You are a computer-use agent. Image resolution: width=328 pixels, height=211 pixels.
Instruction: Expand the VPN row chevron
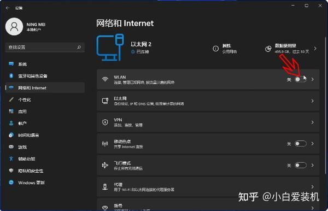[313, 122]
